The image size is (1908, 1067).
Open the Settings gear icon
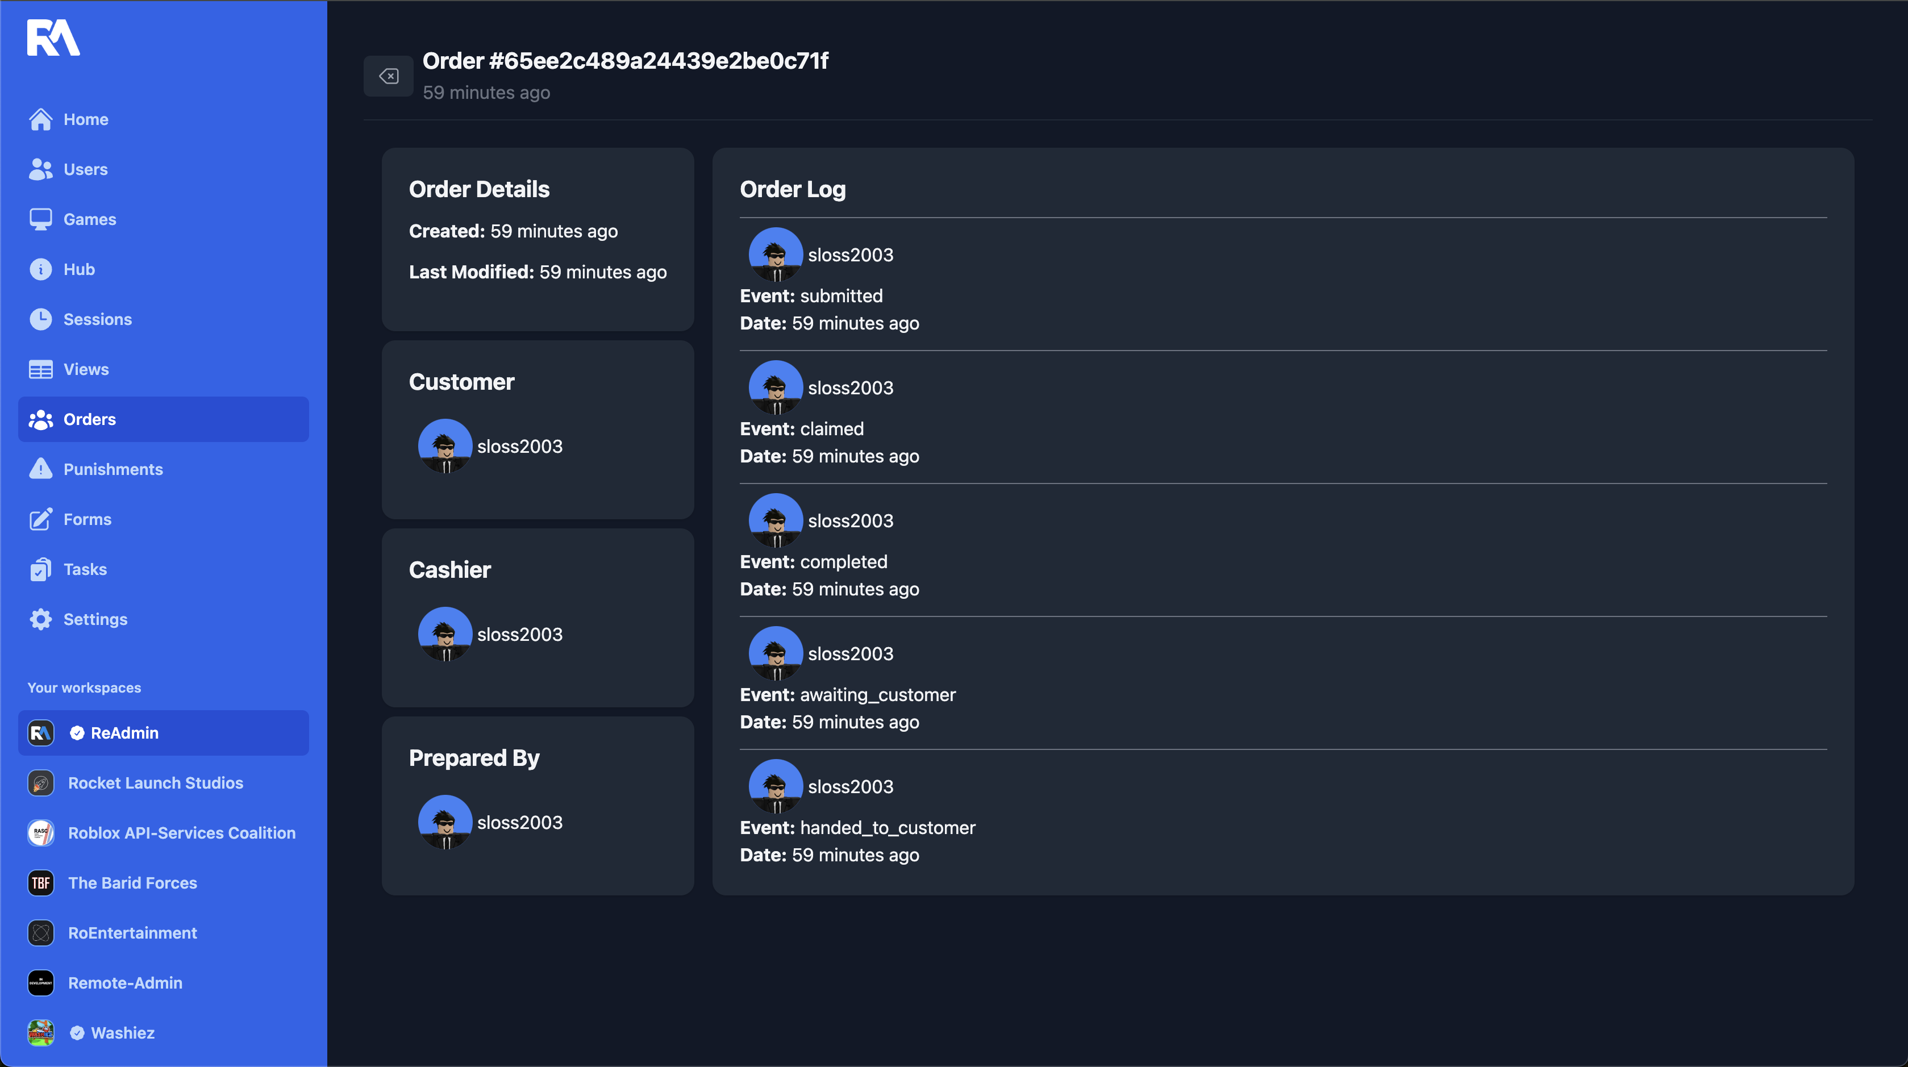point(41,619)
